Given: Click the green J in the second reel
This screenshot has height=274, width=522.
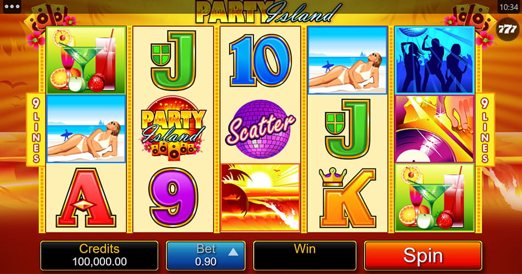Looking at the screenshot, I should click(173, 60).
